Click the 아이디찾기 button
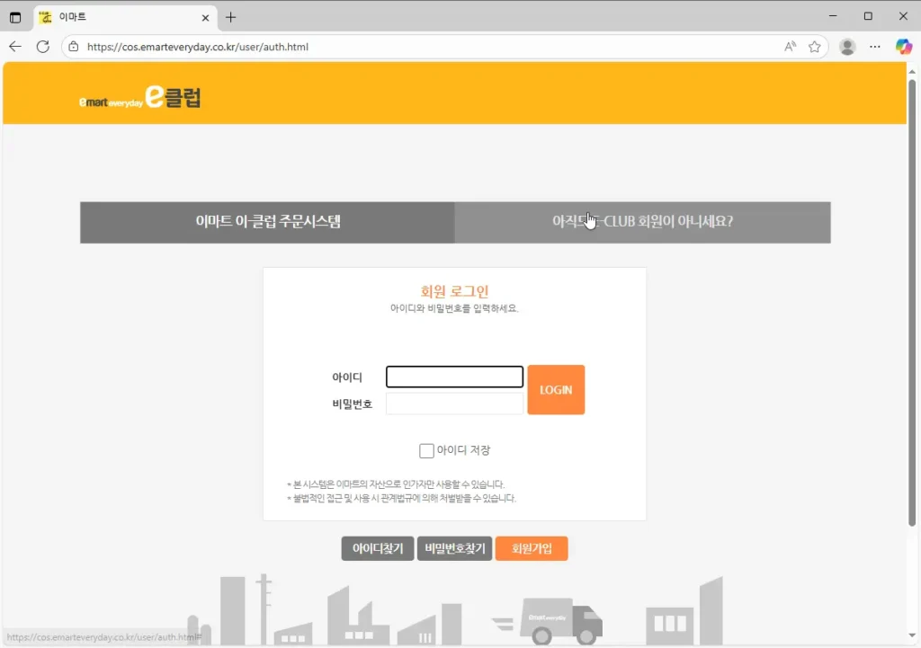This screenshot has width=921, height=648. click(377, 548)
